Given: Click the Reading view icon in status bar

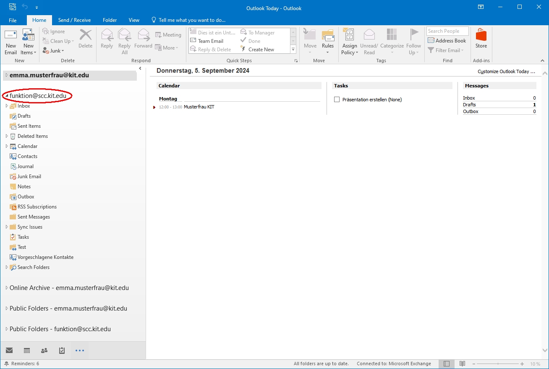Looking at the screenshot, I should (x=462, y=364).
